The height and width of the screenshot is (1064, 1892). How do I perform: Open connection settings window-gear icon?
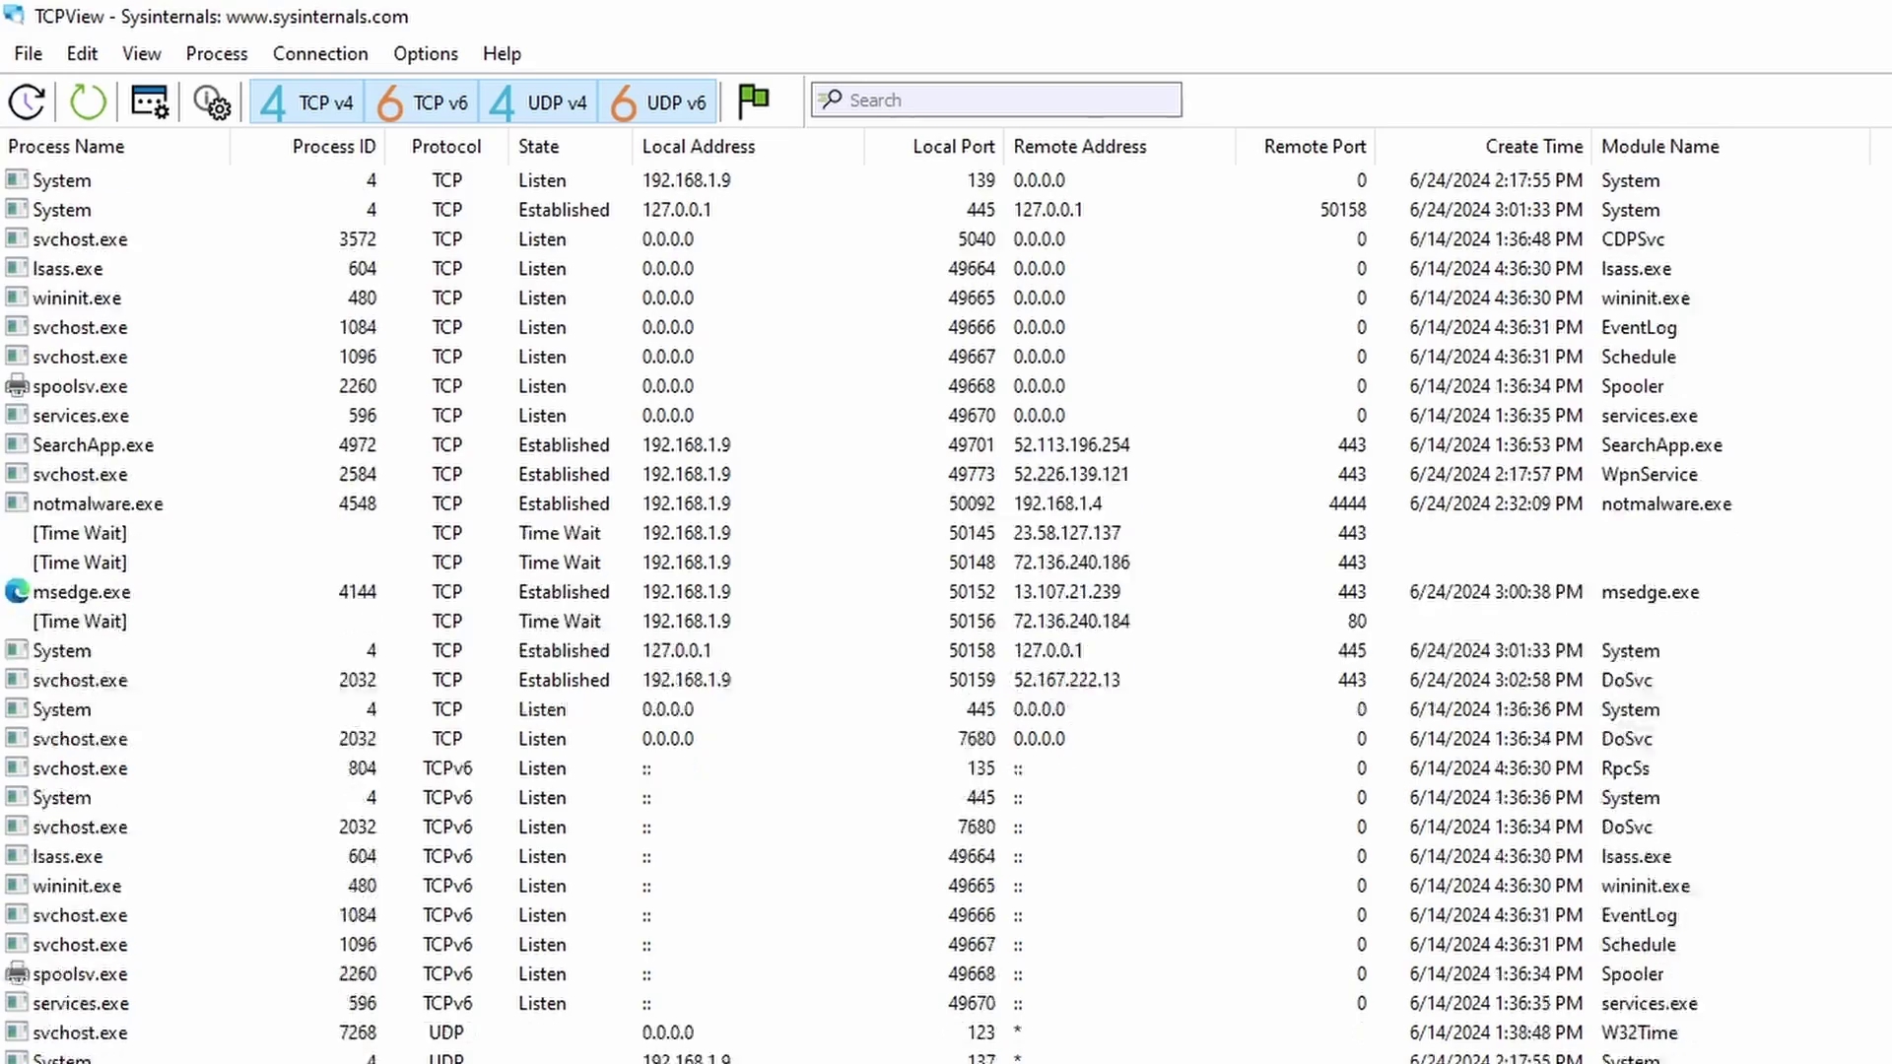tap(150, 101)
